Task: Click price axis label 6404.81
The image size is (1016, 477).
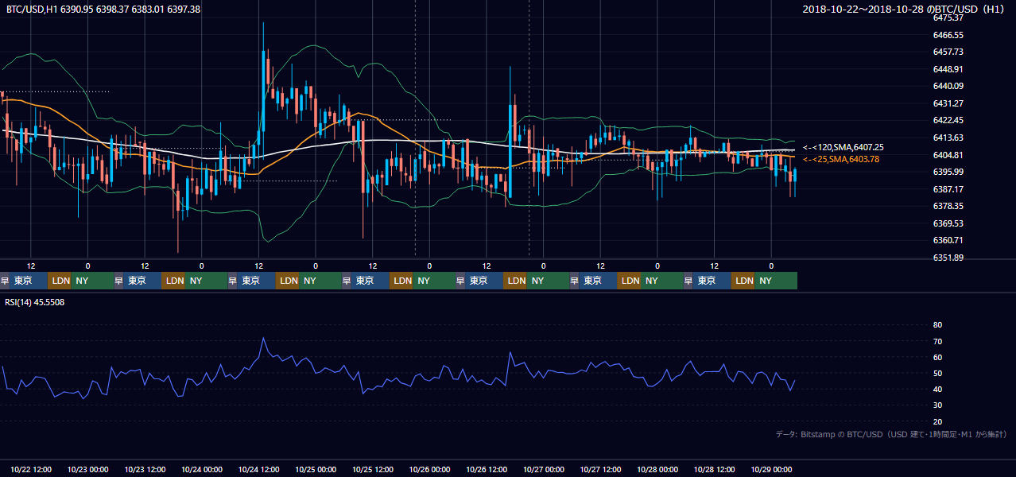Action: tap(948, 155)
